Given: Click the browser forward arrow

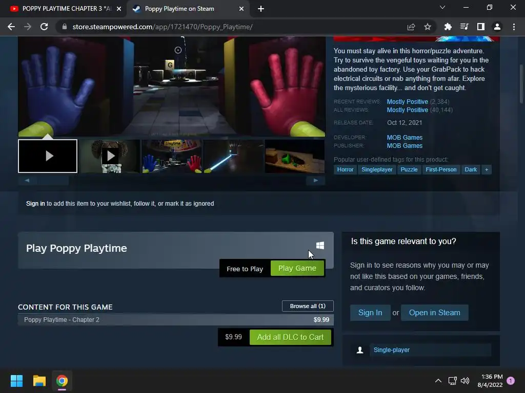Looking at the screenshot, I should tap(28, 27).
